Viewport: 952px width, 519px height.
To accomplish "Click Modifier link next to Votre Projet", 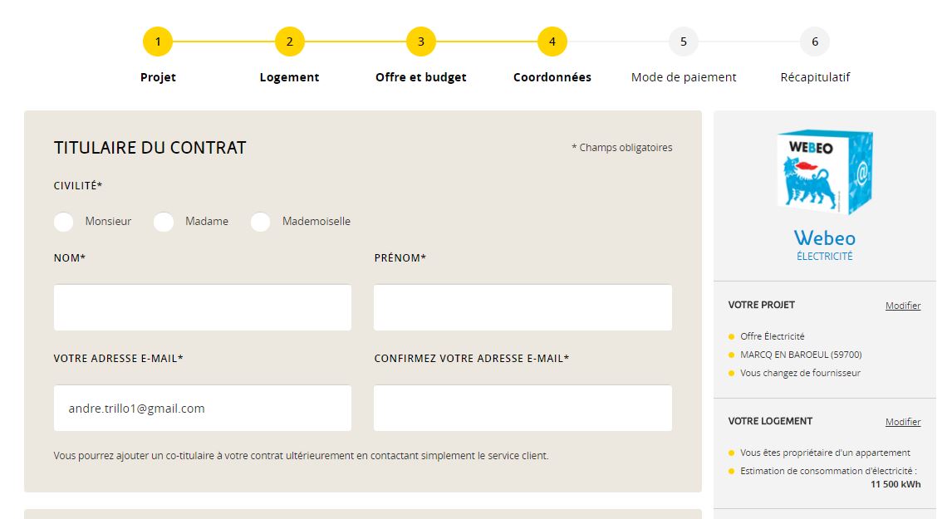I will (x=903, y=306).
